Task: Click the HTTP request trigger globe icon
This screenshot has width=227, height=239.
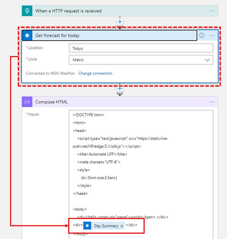Action: (27, 11)
